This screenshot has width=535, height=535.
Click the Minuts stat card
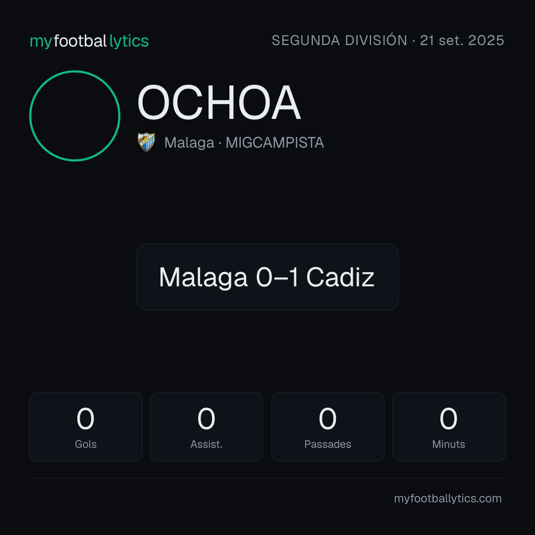click(449, 427)
